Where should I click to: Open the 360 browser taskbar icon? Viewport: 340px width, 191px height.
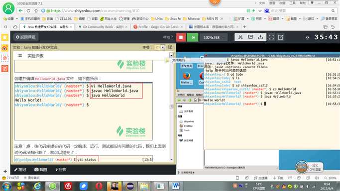pos(52,186)
